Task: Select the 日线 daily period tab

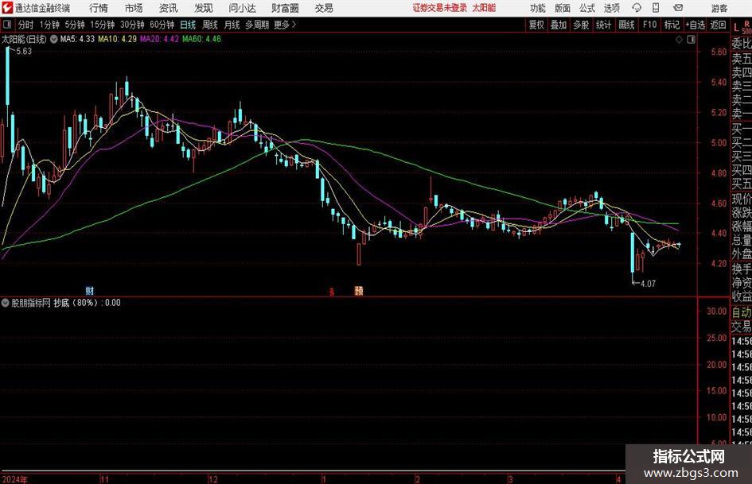Action: [x=188, y=25]
